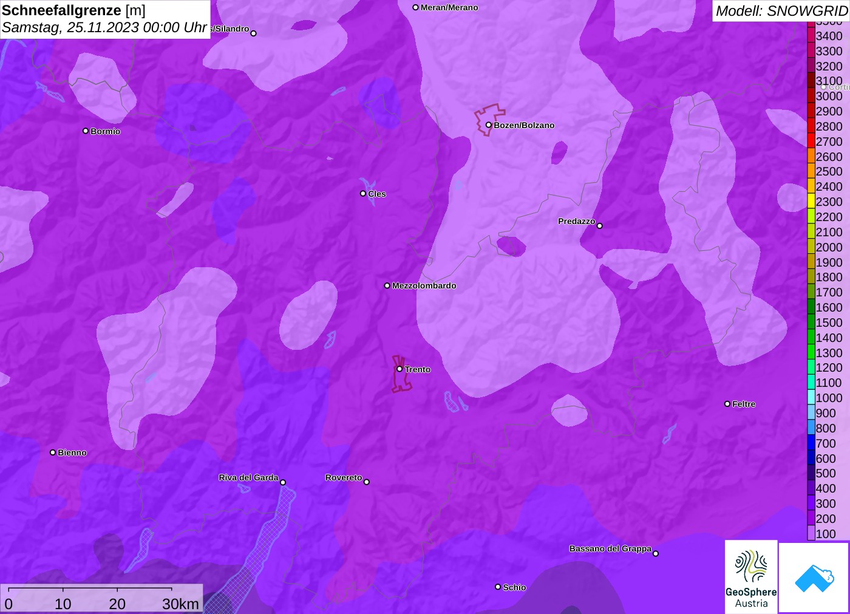This screenshot has height=614, width=850.
Task: Click the blue cloud house logo
Action: tap(814, 578)
